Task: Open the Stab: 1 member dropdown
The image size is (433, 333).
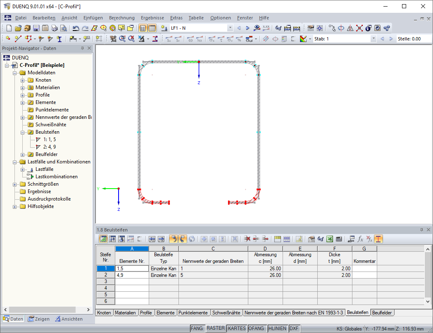Action: pyautogui.click(x=374, y=39)
